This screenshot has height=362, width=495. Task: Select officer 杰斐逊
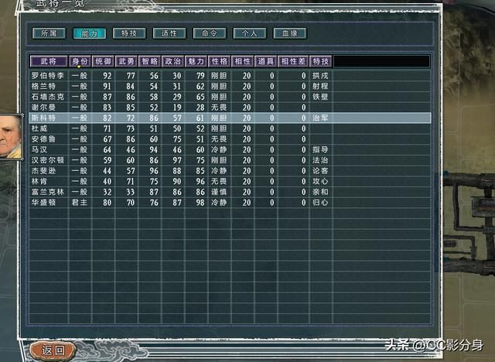coord(230,171)
